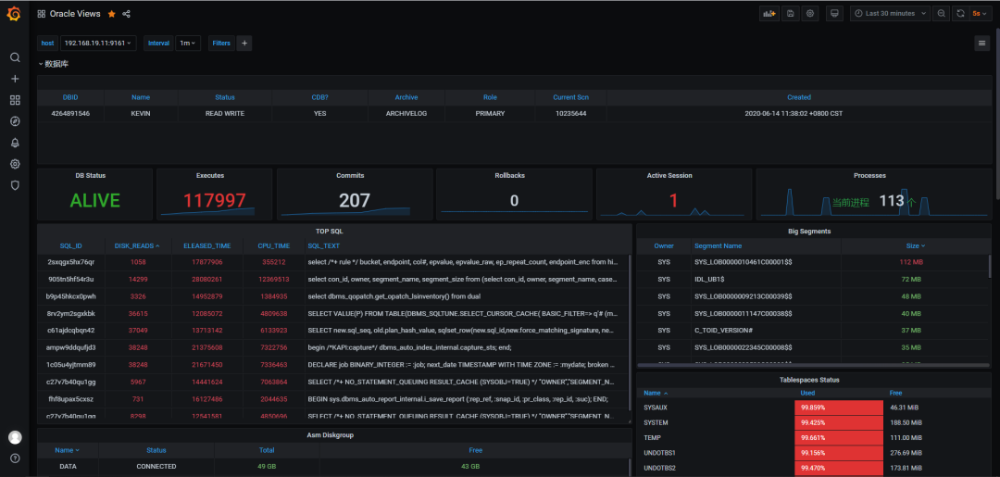Open dashboard settings gear in top bar
Viewport: 1000px width, 477px height.
tap(810, 13)
